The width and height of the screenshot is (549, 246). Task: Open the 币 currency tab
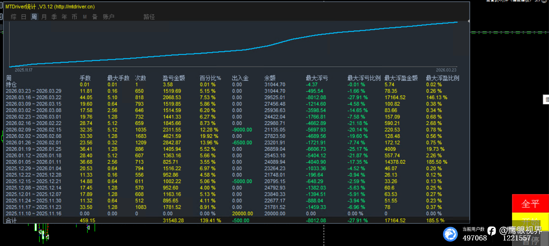(74, 17)
